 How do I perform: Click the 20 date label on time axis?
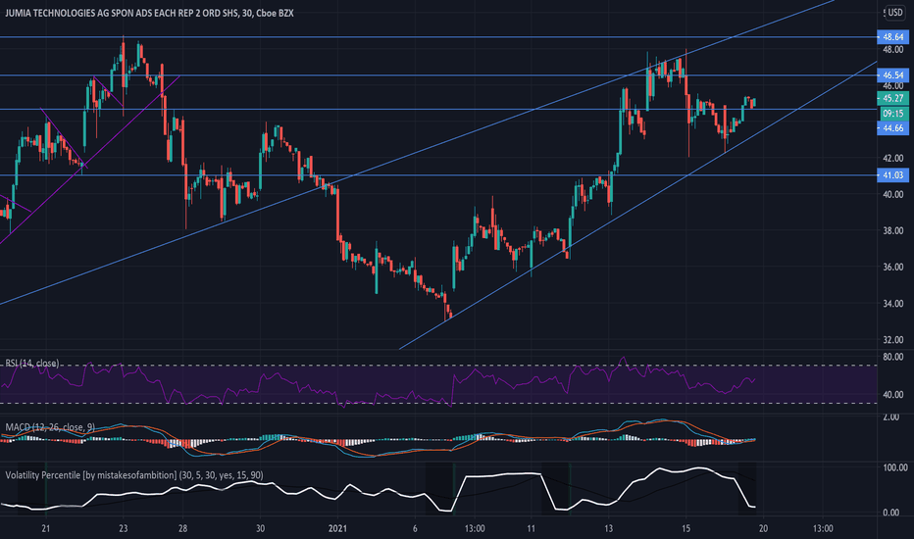763,529
